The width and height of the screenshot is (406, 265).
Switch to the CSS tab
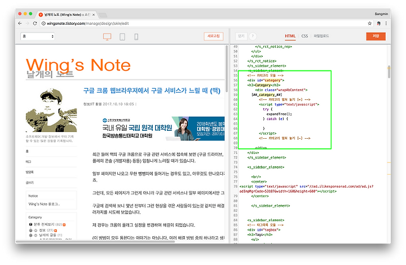304,36
